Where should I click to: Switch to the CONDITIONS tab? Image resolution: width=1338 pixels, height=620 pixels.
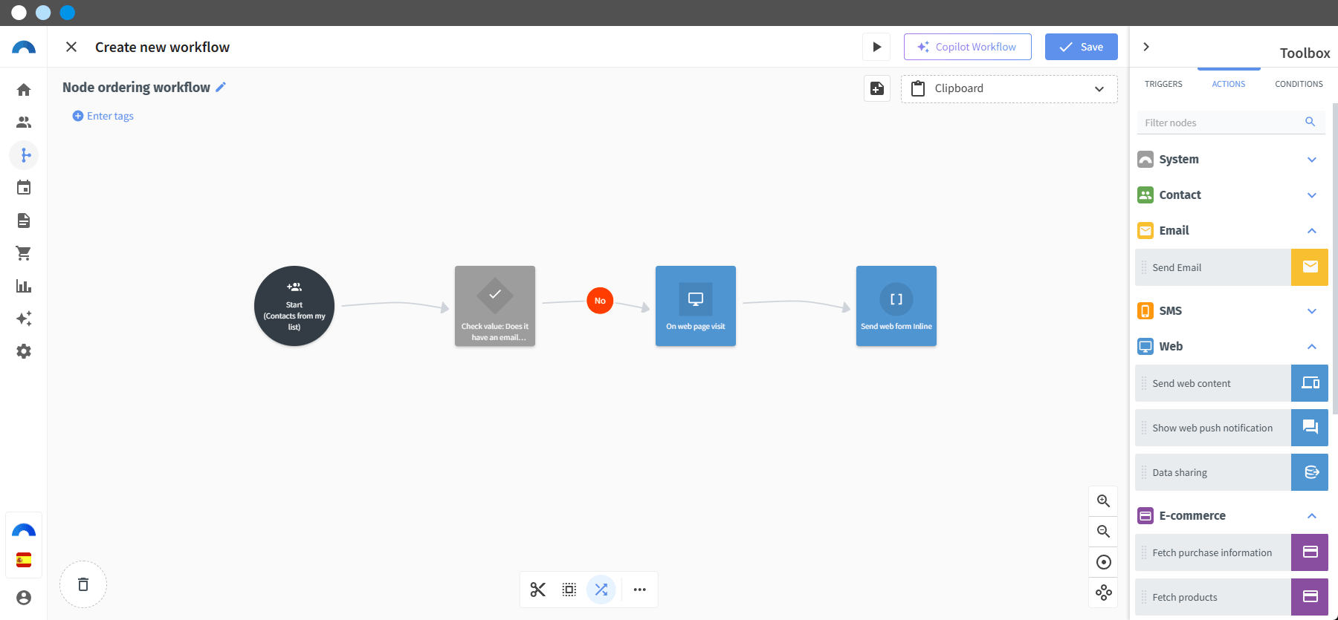(1299, 84)
